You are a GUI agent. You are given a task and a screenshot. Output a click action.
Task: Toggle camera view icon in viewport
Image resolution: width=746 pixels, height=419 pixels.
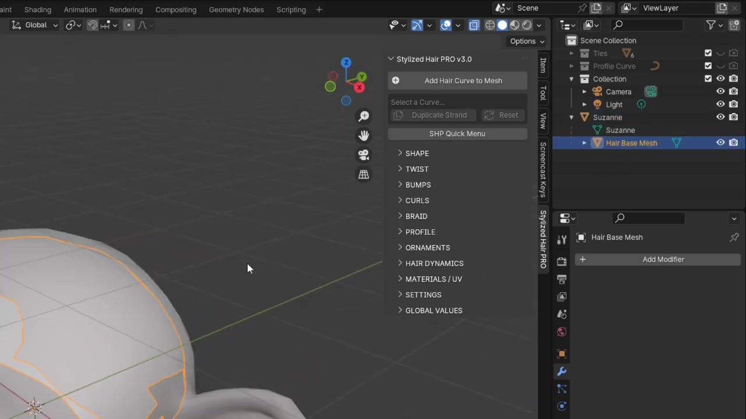pos(364,155)
